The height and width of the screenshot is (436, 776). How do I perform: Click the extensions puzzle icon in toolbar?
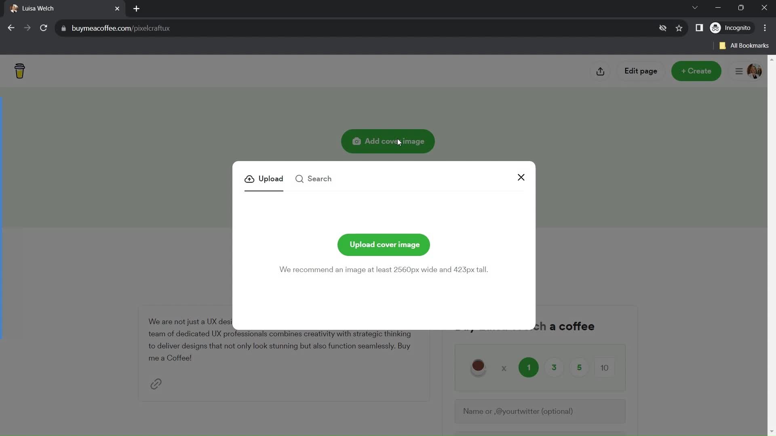click(x=699, y=28)
